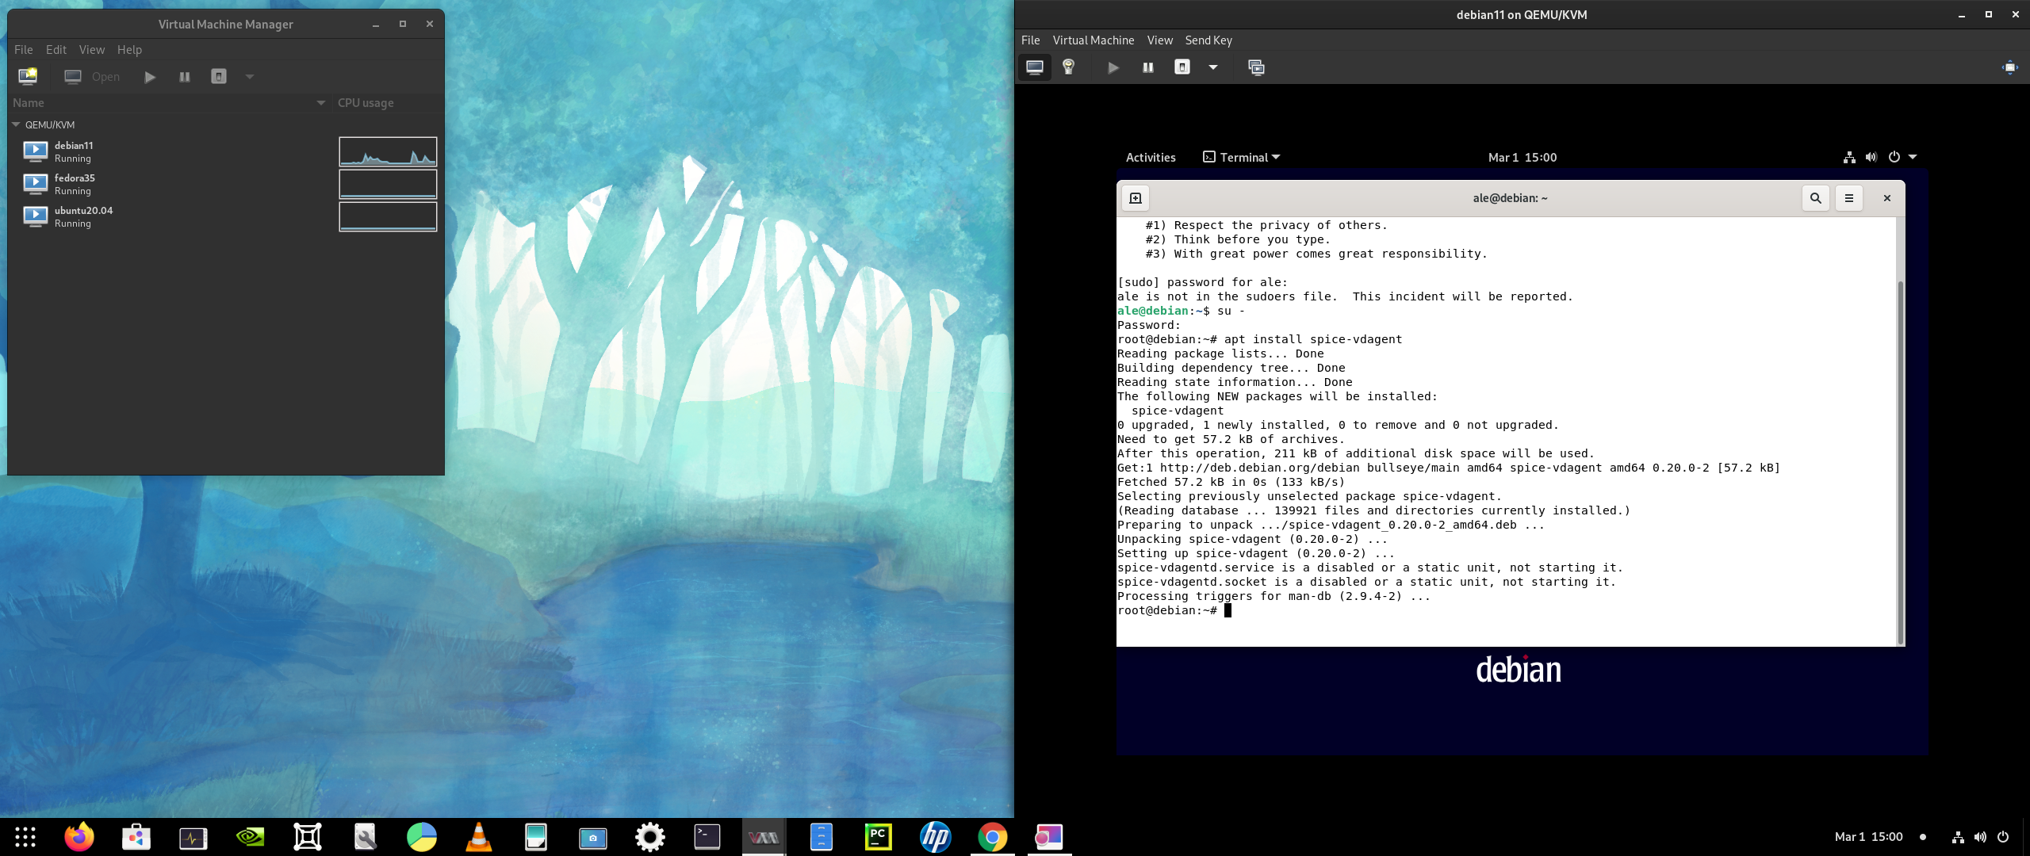Pause the debian11 virtual machine
Viewport: 2030px width, 856px height.
(1147, 67)
